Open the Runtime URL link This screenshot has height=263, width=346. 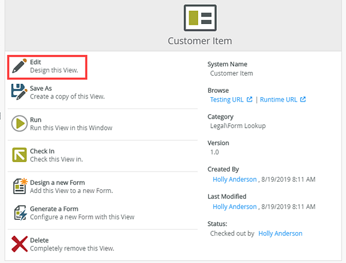(x=279, y=100)
